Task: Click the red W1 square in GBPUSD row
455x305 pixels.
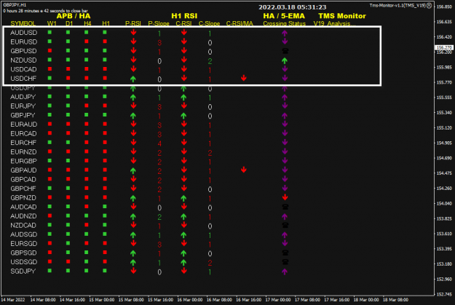Action: point(50,51)
